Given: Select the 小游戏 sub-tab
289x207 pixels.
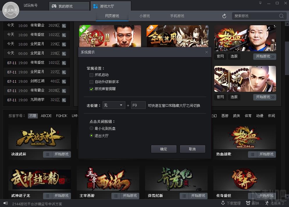Looking at the screenshot, I should [145, 16].
